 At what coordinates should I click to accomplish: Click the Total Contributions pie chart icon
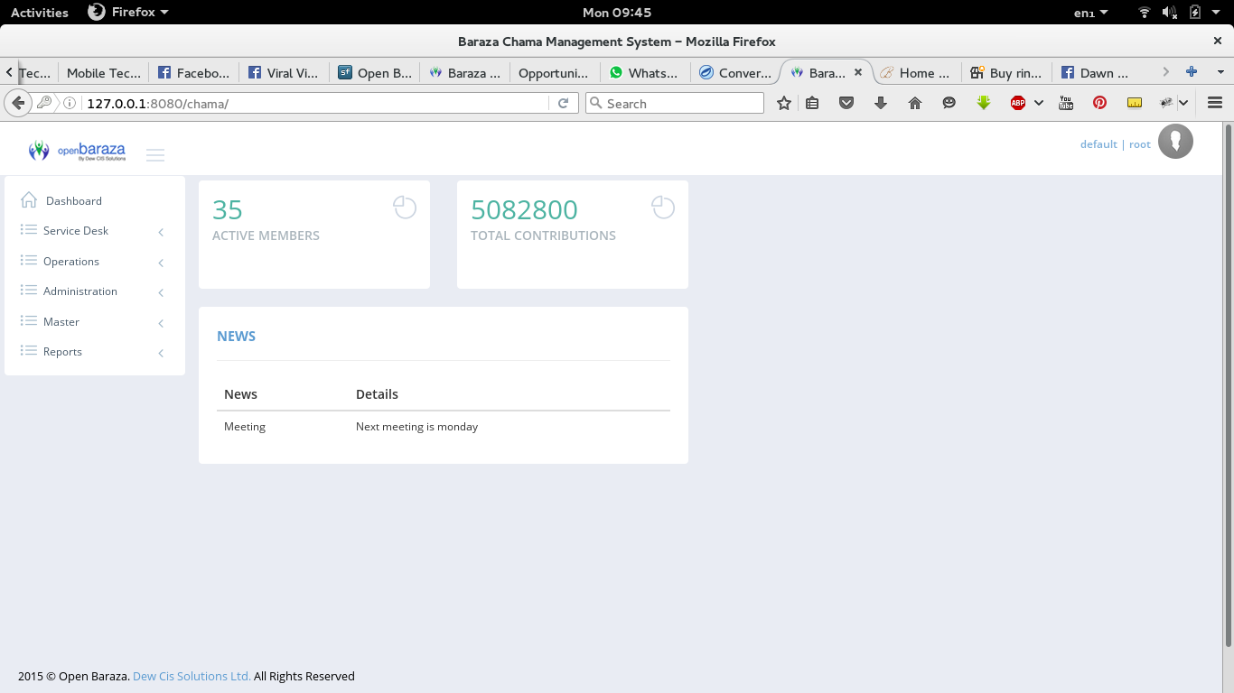[663, 207]
